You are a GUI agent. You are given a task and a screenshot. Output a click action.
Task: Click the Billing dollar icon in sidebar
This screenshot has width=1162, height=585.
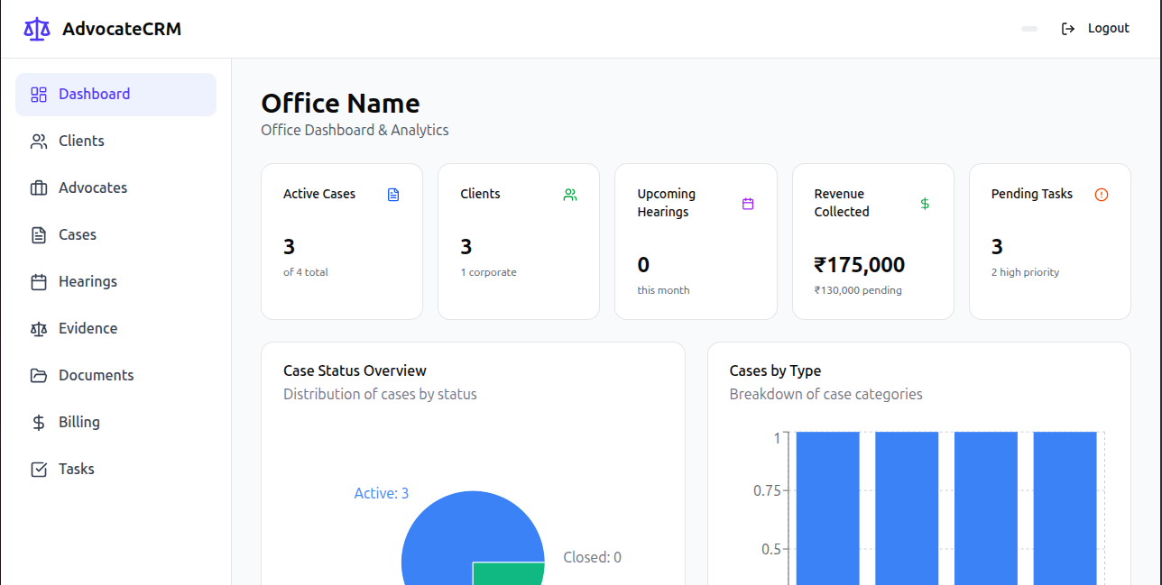pyautogui.click(x=39, y=423)
